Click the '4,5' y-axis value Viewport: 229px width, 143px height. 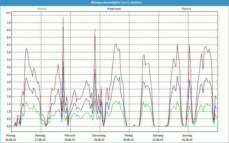pos(9,60)
